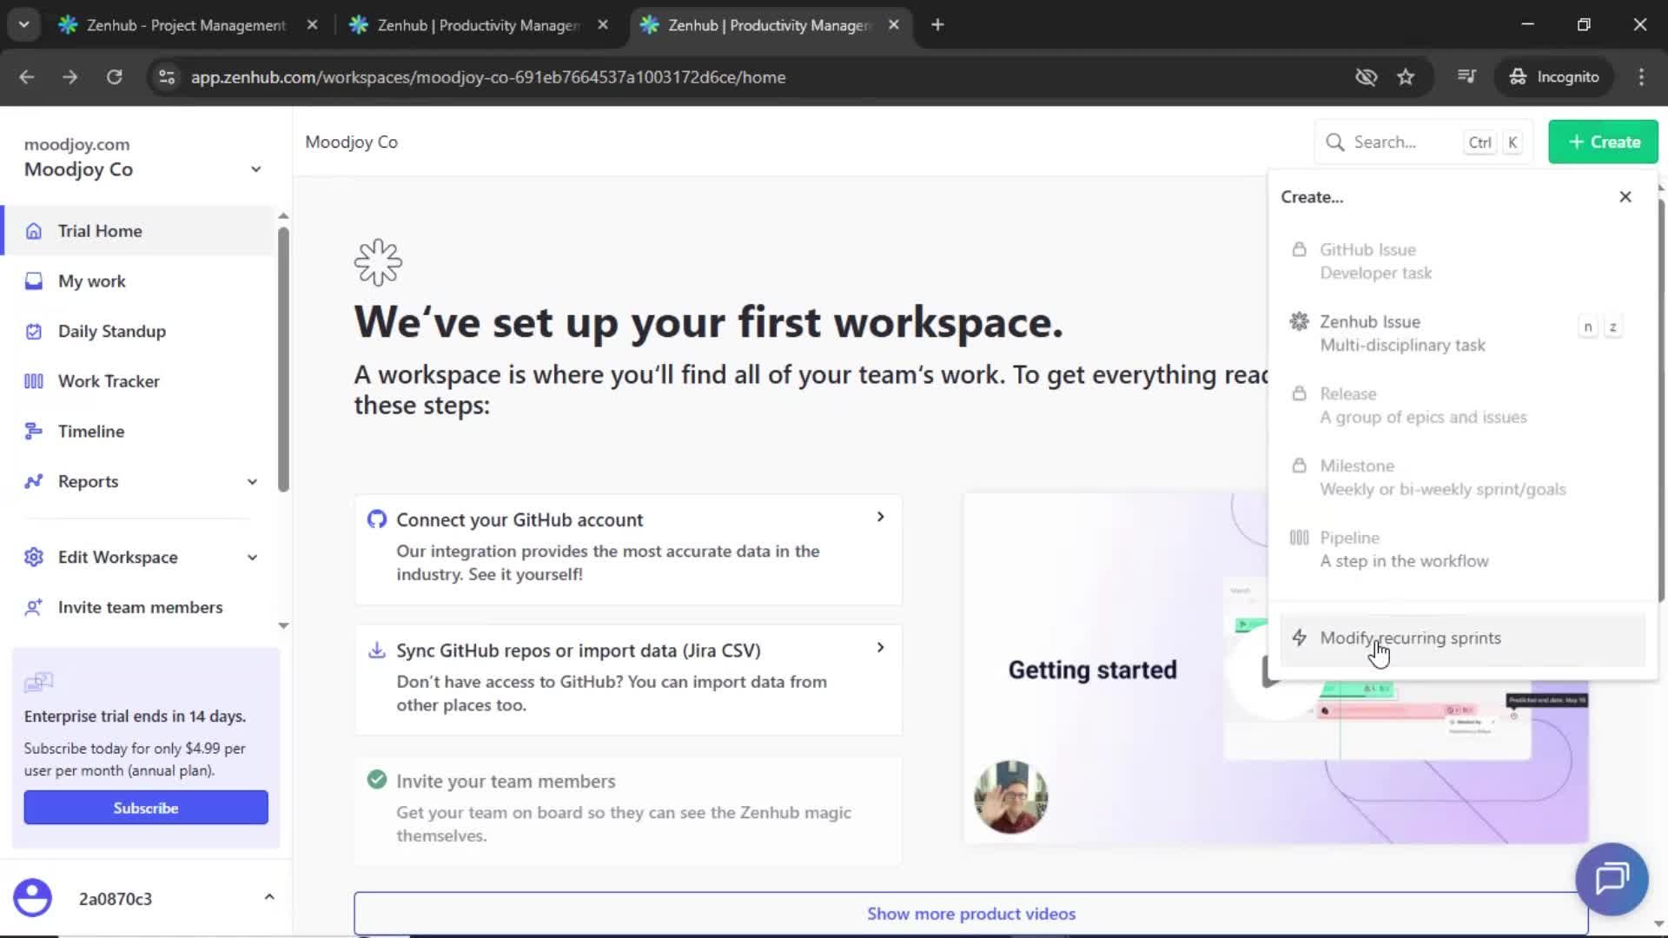
Task: Open Show more product videos
Action: (x=970, y=914)
